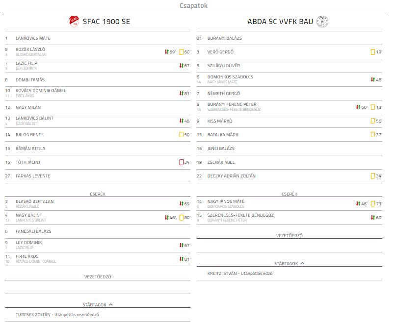394x323 pixels.
Task: Collapse the left Stábtagok section chevron
Action: (111, 304)
